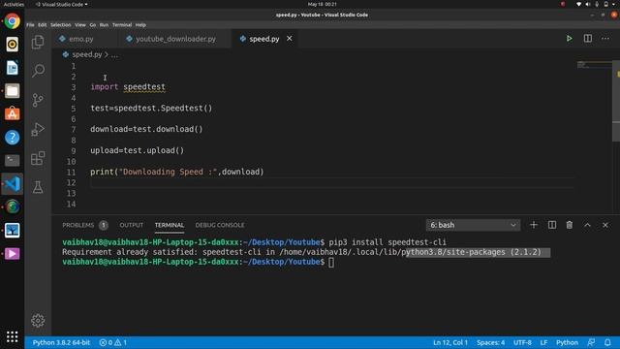The height and width of the screenshot is (349, 620).
Task: Select Python language mode in status bar
Action: click(567, 342)
